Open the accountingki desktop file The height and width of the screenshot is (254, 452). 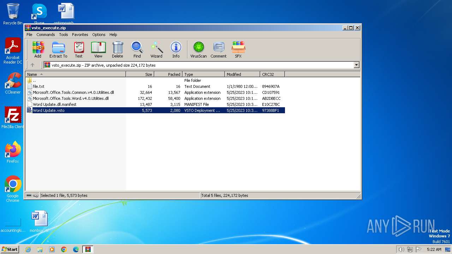(13, 225)
